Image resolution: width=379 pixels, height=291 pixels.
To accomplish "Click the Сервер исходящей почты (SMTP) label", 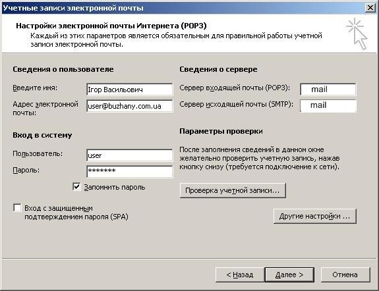I will [x=236, y=104].
